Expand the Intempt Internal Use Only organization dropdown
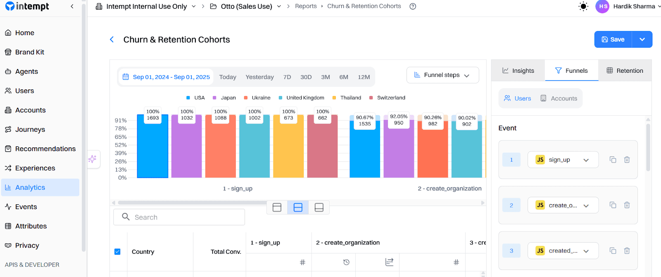This screenshot has width=661, height=277. point(194,6)
